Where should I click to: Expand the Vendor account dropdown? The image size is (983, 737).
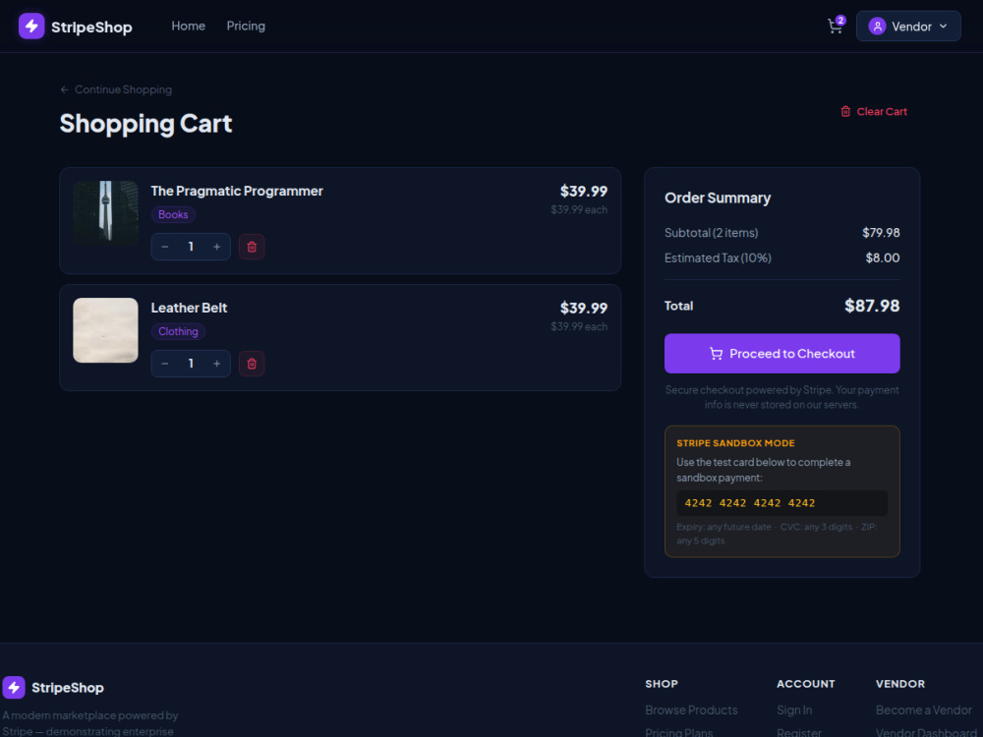coord(907,27)
